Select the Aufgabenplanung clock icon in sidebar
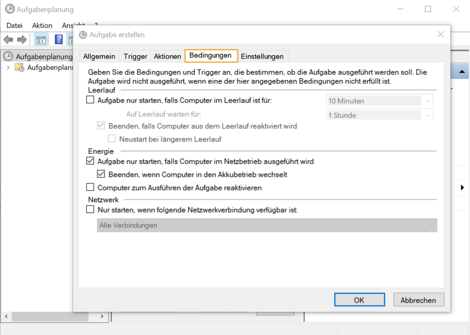The height and width of the screenshot is (335, 470). click(x=9, y=56)
